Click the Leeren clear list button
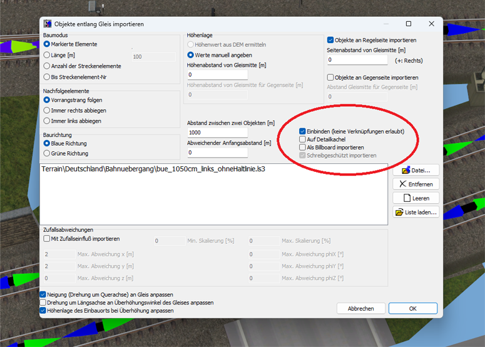The height and width of the screenshot is (347, 485). click(416, 198)
